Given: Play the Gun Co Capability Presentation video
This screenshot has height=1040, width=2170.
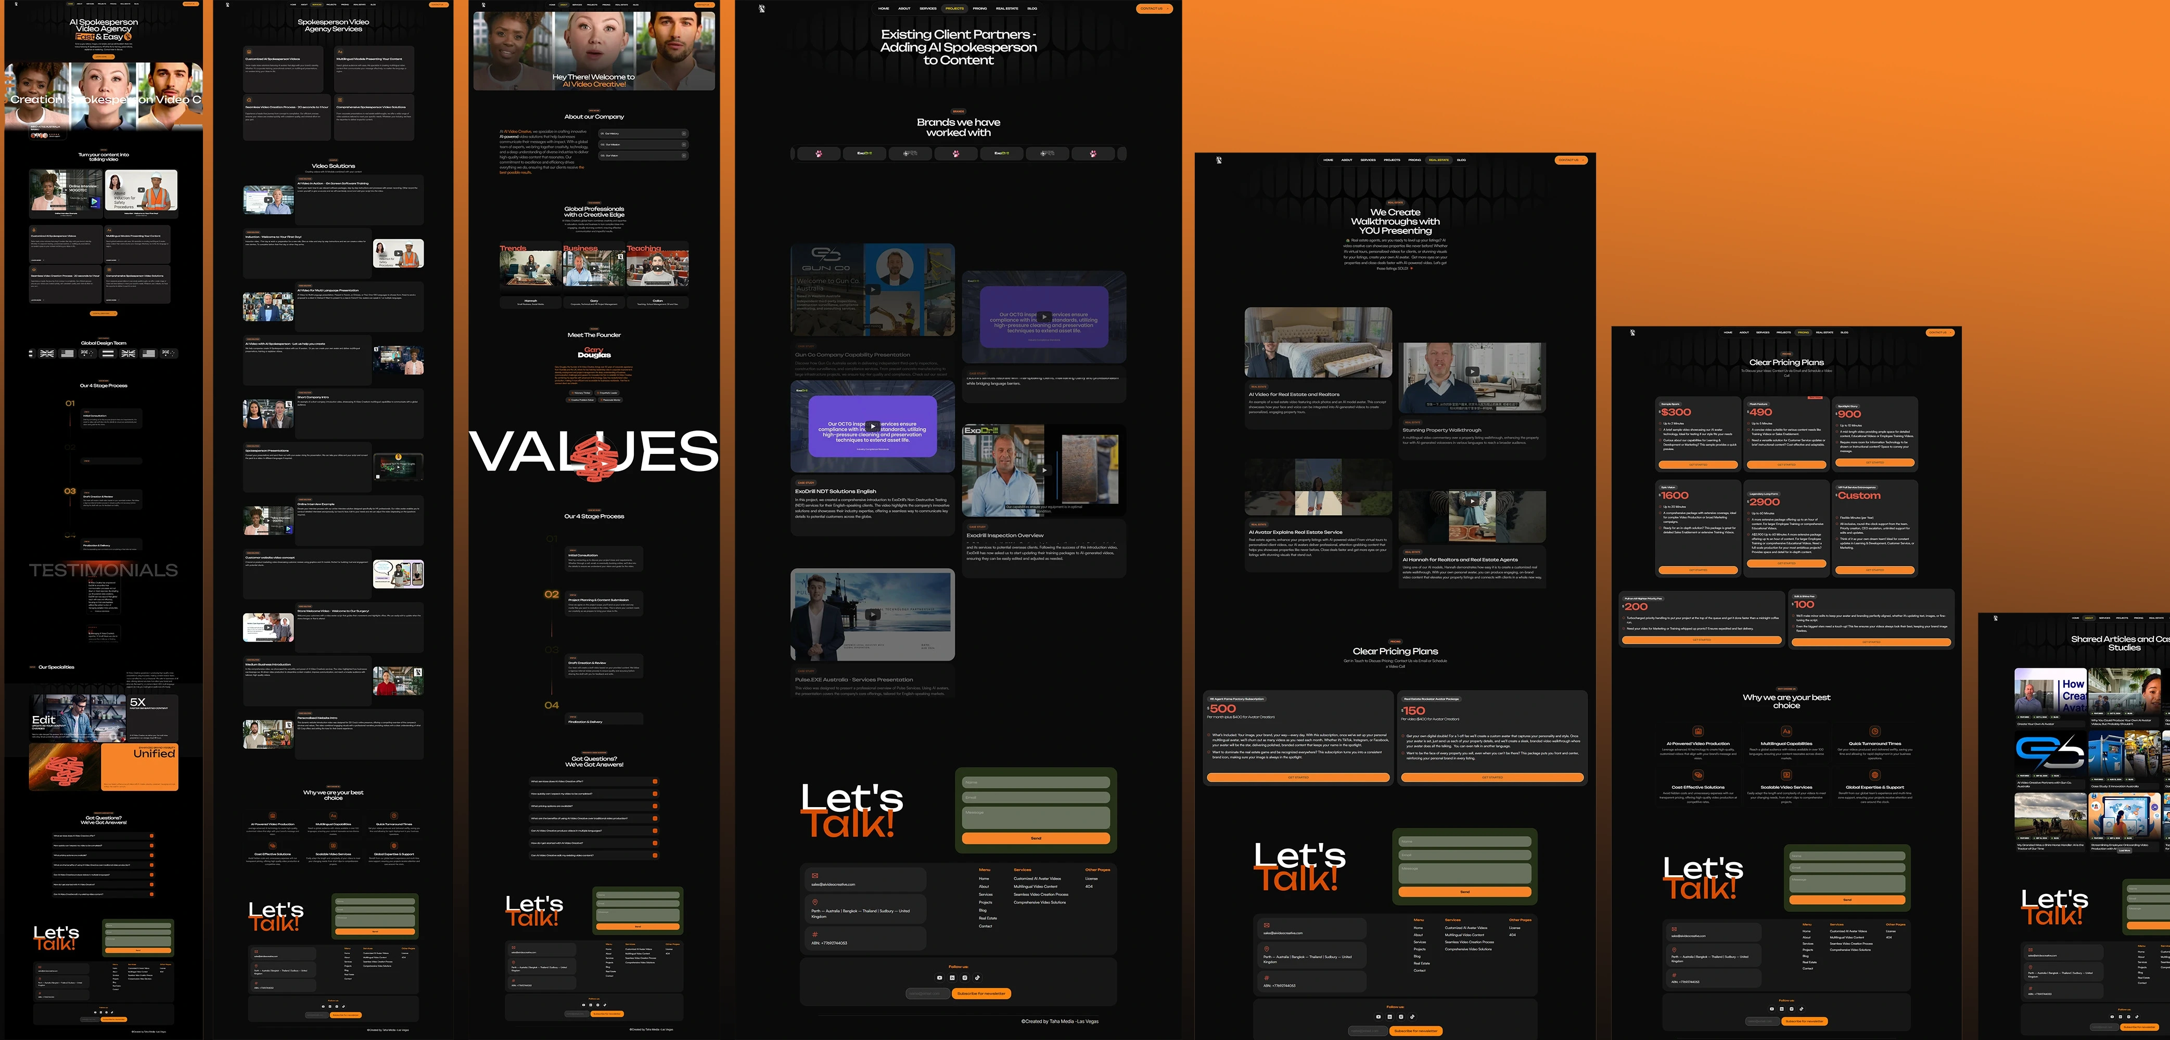Looking at the screenshot, I should pos(873,290).
